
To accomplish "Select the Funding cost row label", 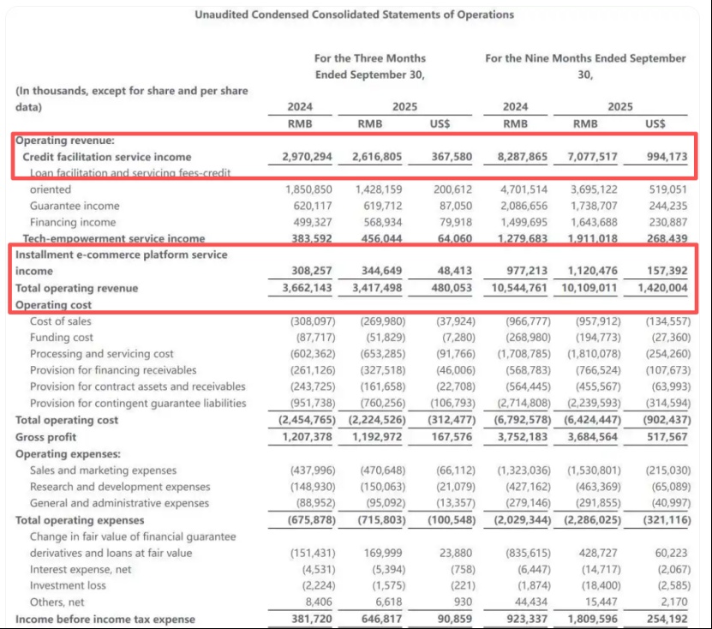I will coord(60,338).
